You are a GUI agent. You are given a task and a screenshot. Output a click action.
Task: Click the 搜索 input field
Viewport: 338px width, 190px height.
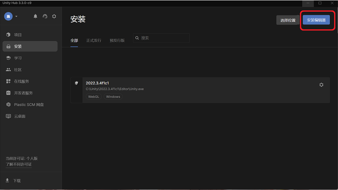[161, 38]
